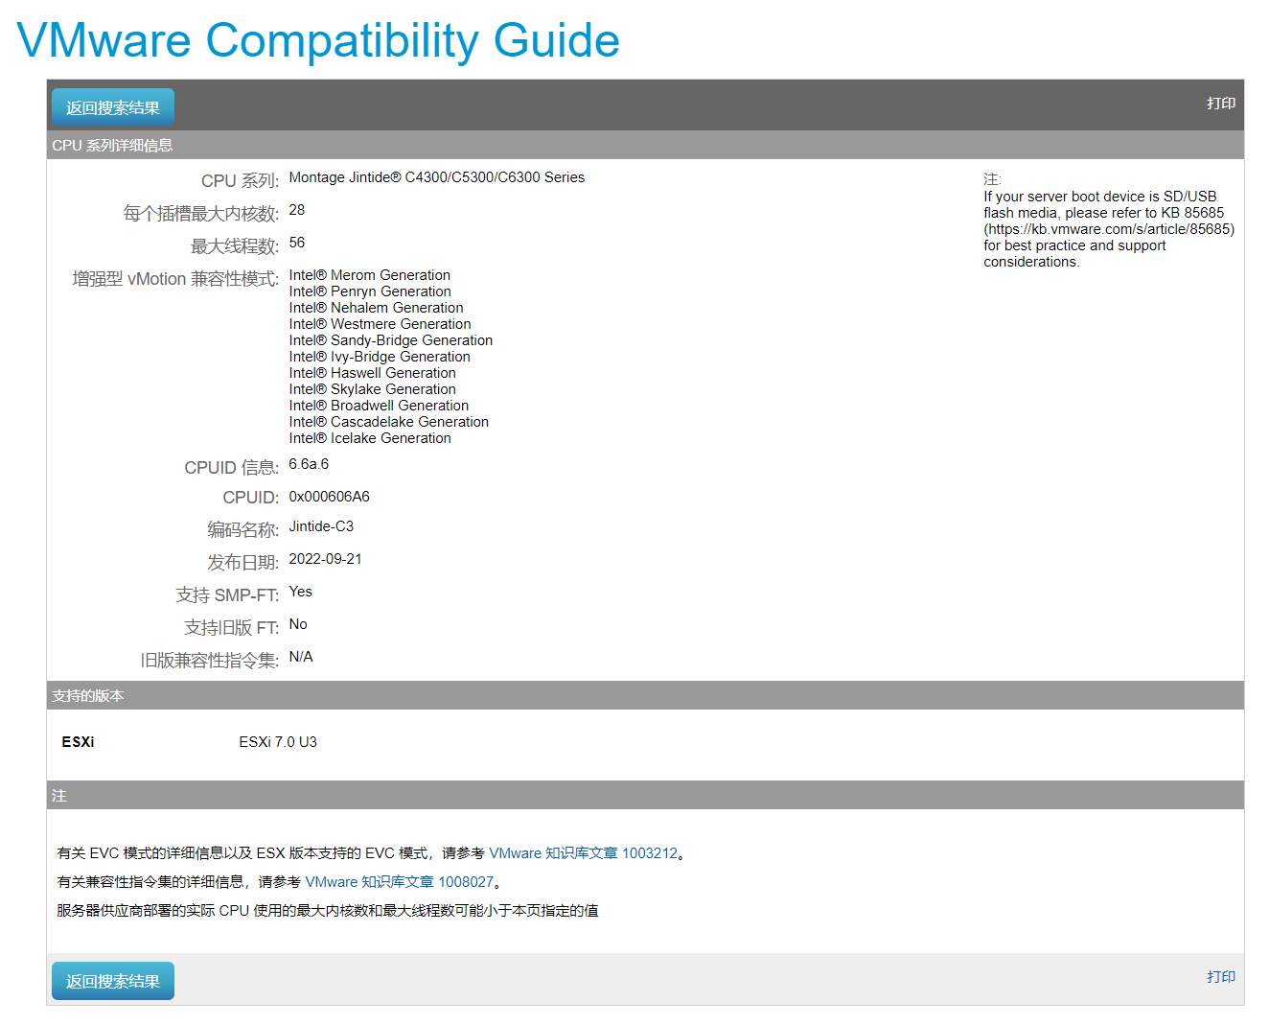Click the top 返回搜索结果 button
1269x1025 pixels.
point(113,107)
